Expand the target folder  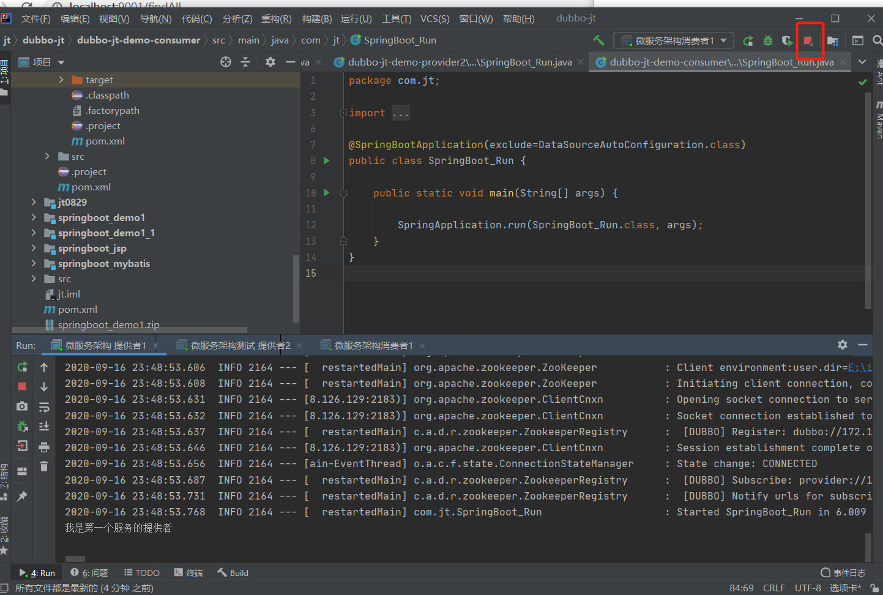click(x=61, y=80)
